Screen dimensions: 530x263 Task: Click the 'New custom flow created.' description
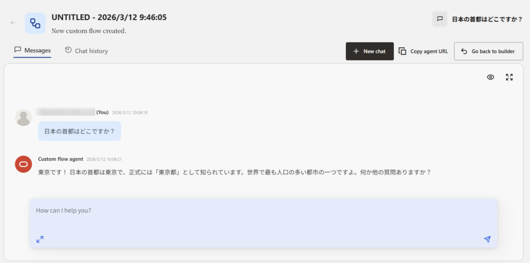89,31
